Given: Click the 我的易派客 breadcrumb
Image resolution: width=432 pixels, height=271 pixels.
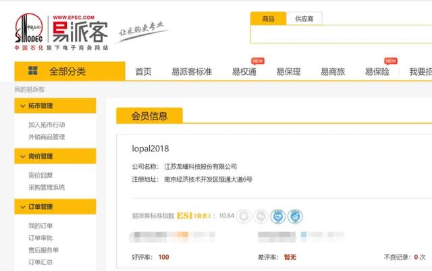Looking at the screenshot, I should pos(30,89).
